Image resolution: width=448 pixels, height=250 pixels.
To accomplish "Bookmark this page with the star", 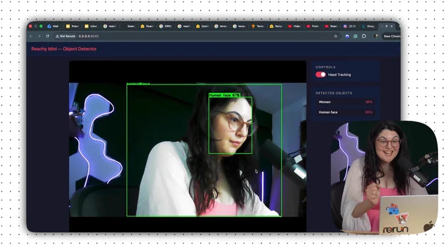I will [x=336, y=36].
